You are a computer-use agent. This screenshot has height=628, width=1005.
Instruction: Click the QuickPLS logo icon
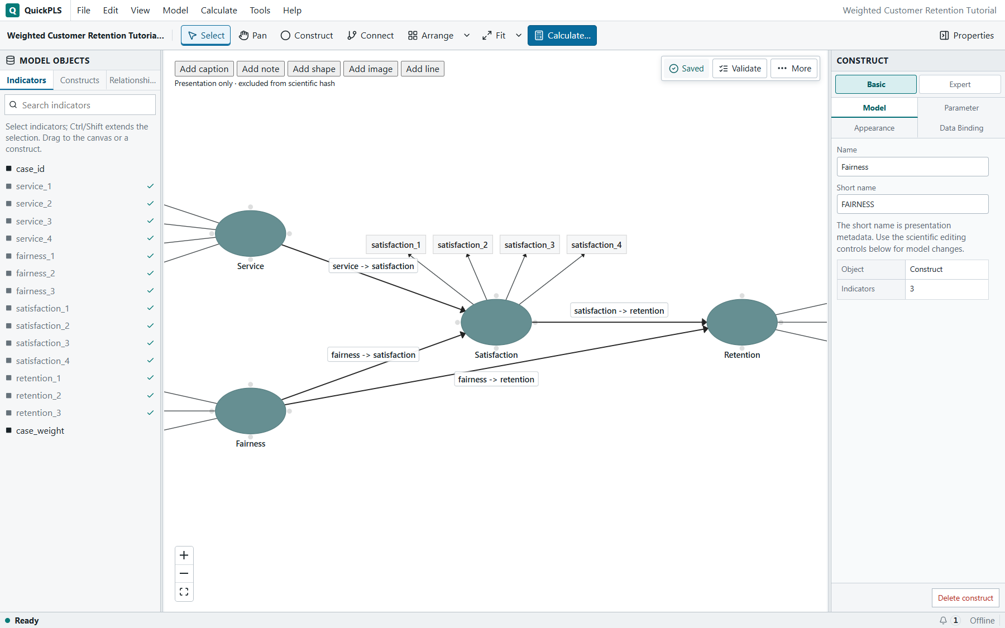click(x=12, y=10)
